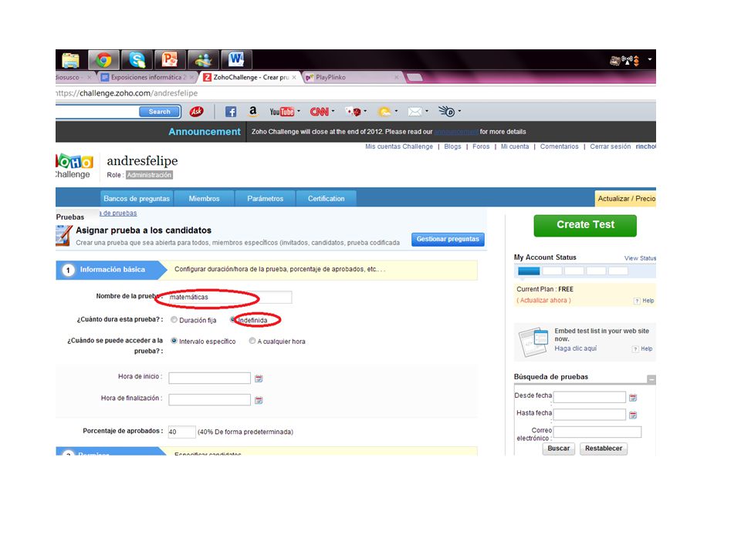This screenshot has height=555, width=741.
Task: Open the system tray overflow arrow
Action: pos(650,59)
